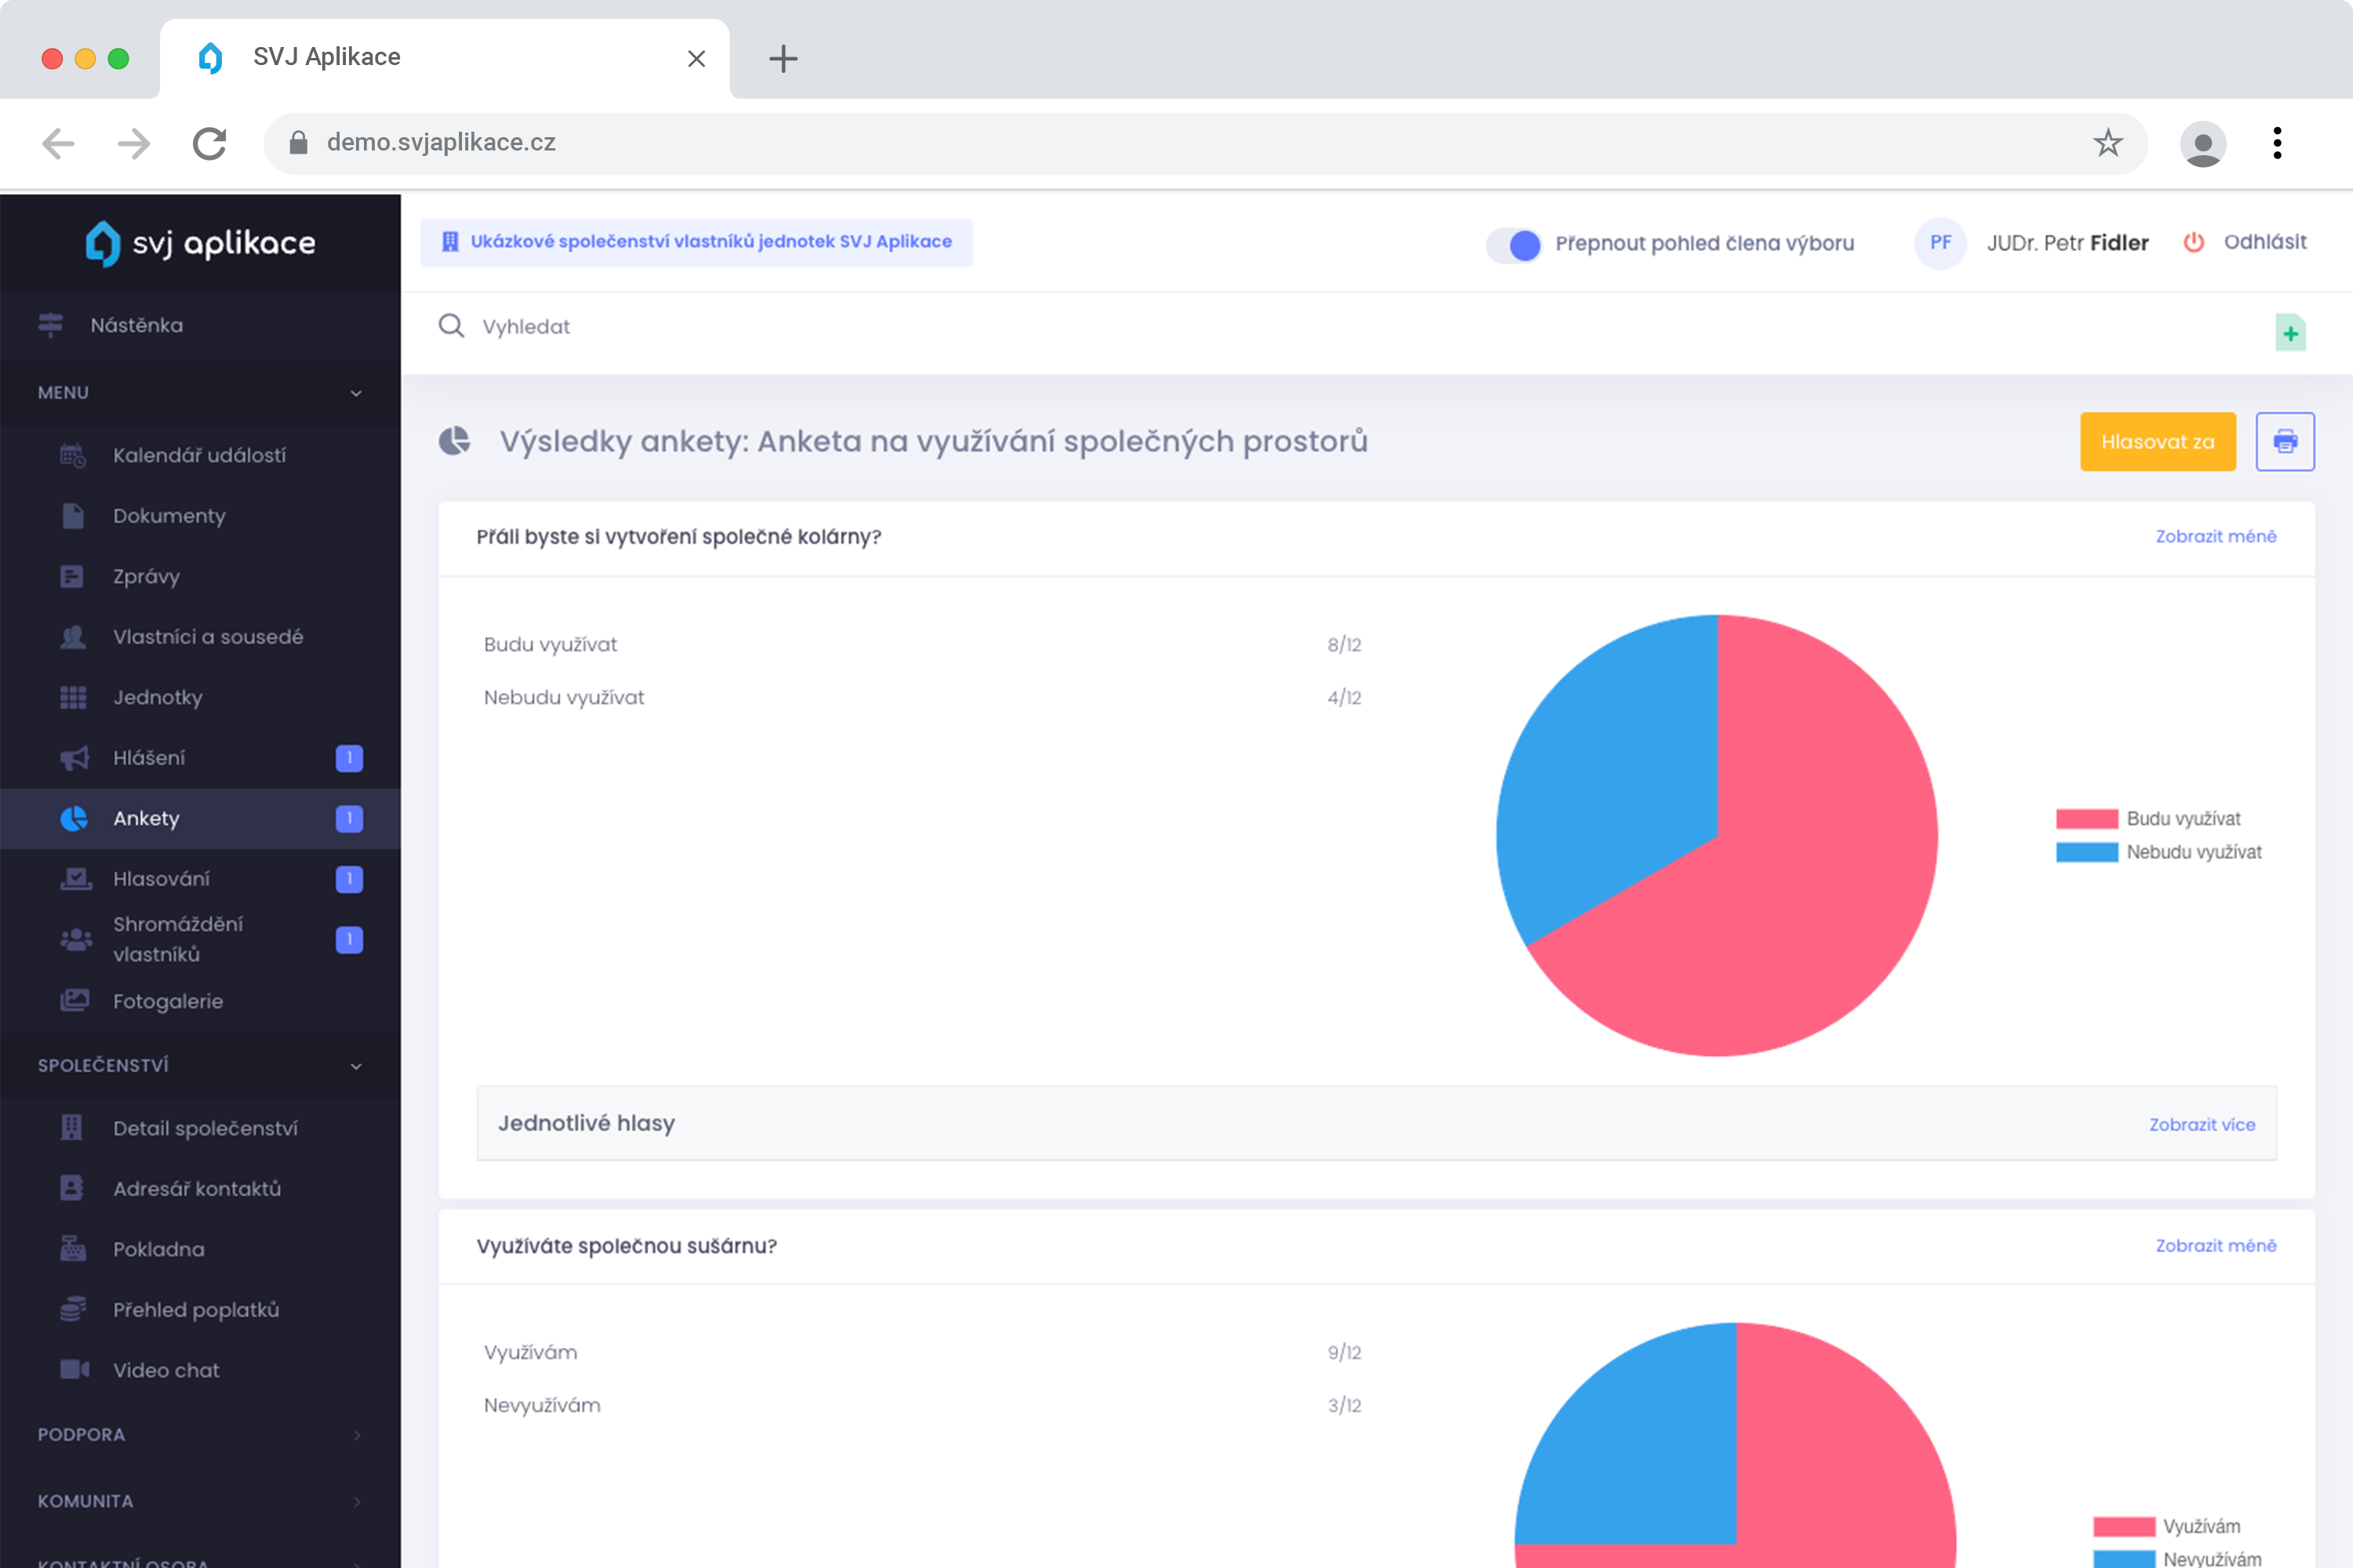Viewport: 2353px width, 1568px height.
Task: Toggle Přepnout pohled člena výboru switch
Action: [x=1514, y=244]
